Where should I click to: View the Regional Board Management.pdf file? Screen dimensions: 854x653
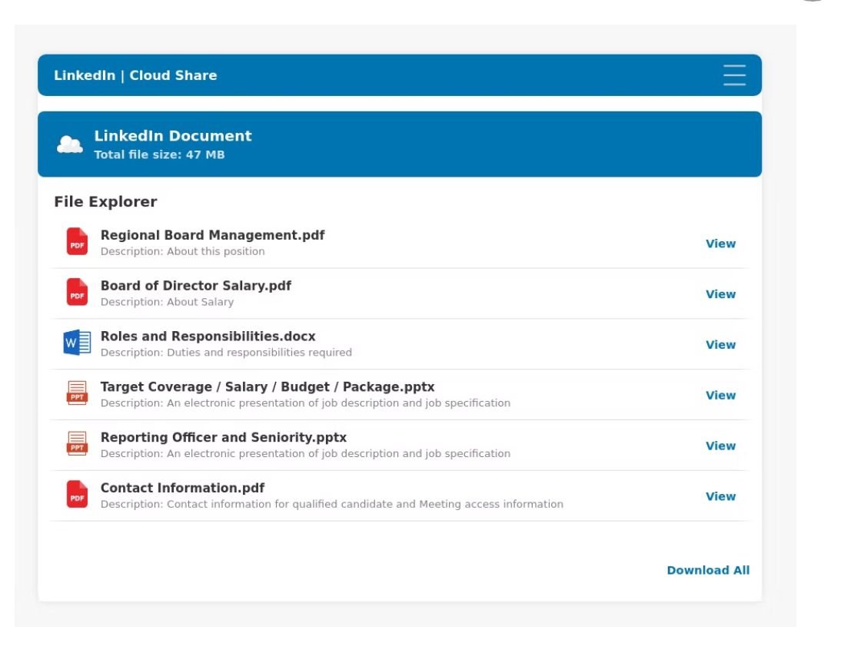[720, 244]
